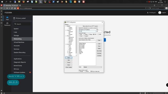Open a new browser tab
Image resolution: width=168 pixels, height=94 pixels.
click(x=20, y=5)
